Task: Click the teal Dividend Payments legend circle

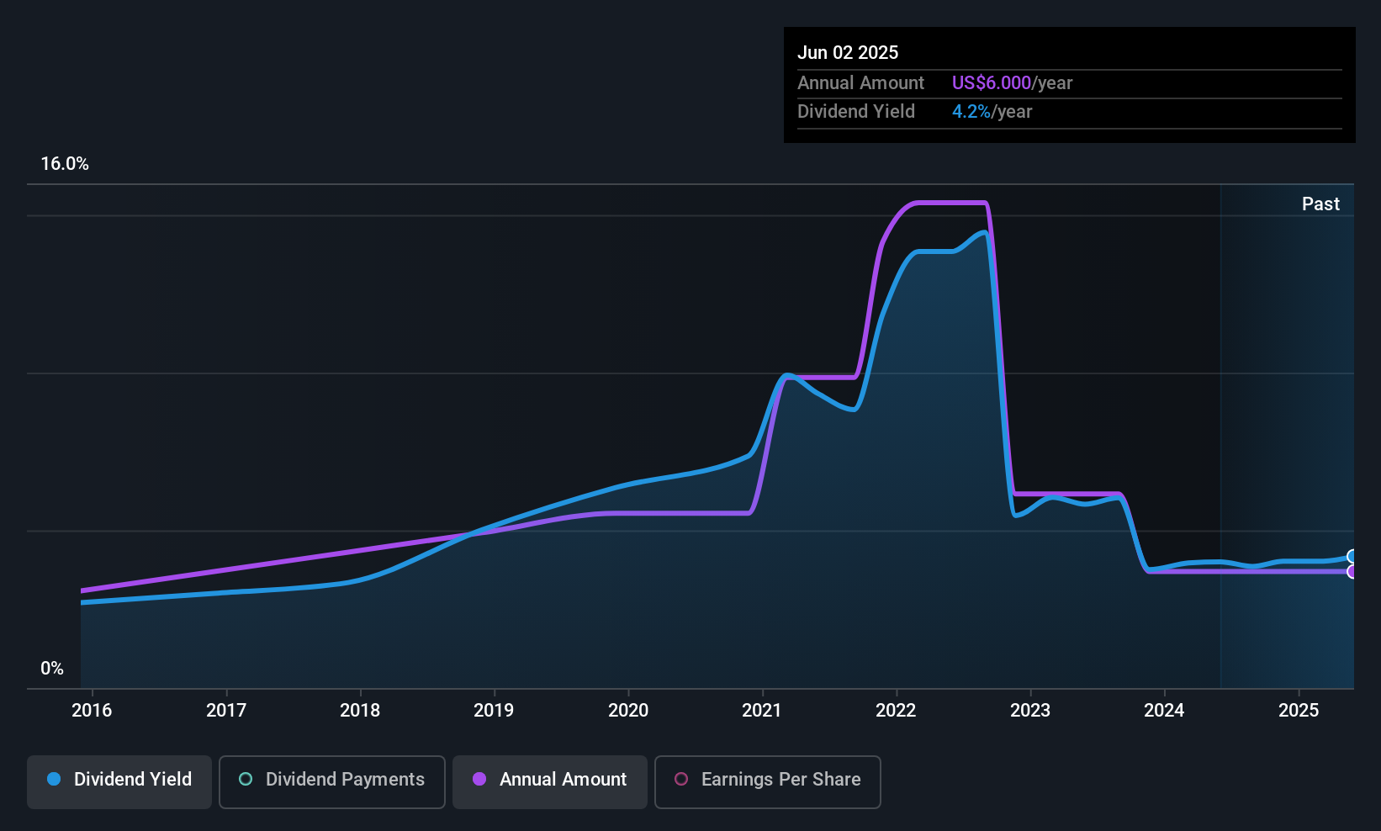Action: [246, 779]
